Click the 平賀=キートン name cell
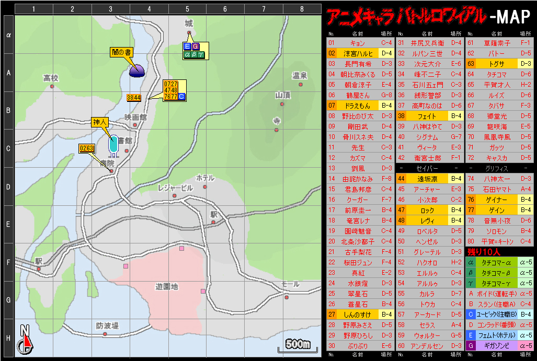The height and width of the screenshot is (361, 537). coord(497,241)
